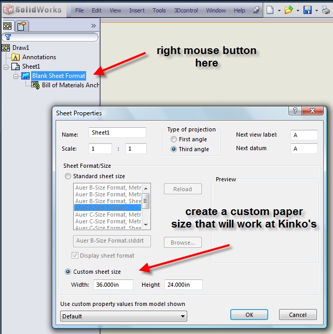
Task: Open the 3Dcontrol menu
Action: point(186,10)
